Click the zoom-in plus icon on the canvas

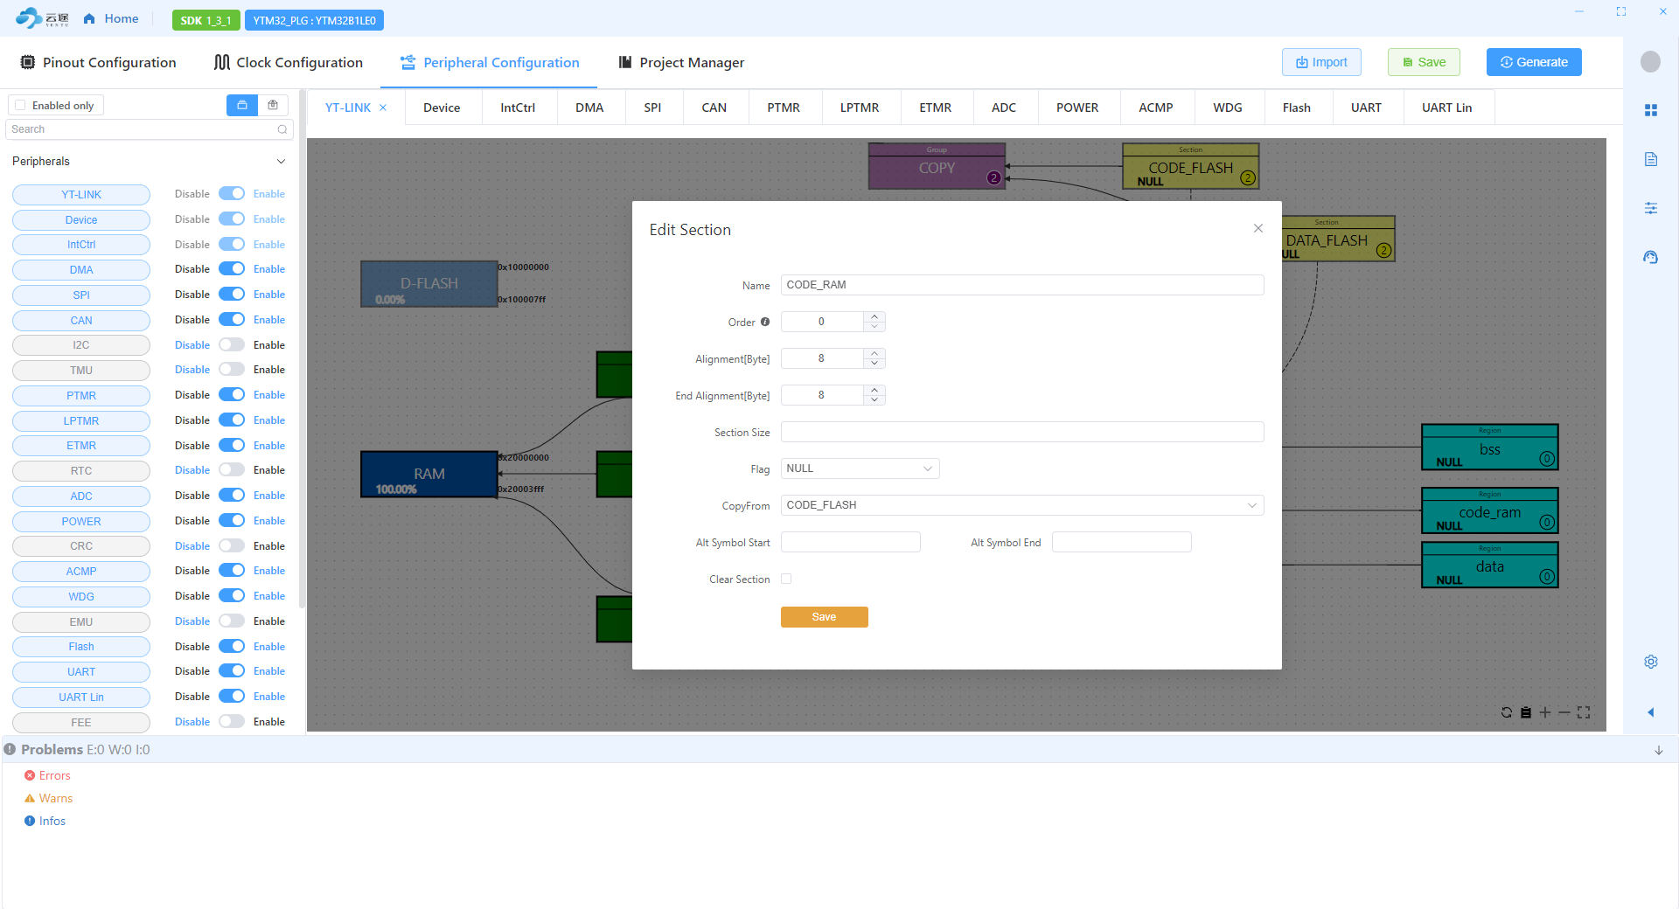(1545, 712)
